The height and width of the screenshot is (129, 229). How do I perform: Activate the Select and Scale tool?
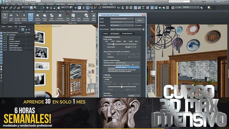tap(55, 8)
